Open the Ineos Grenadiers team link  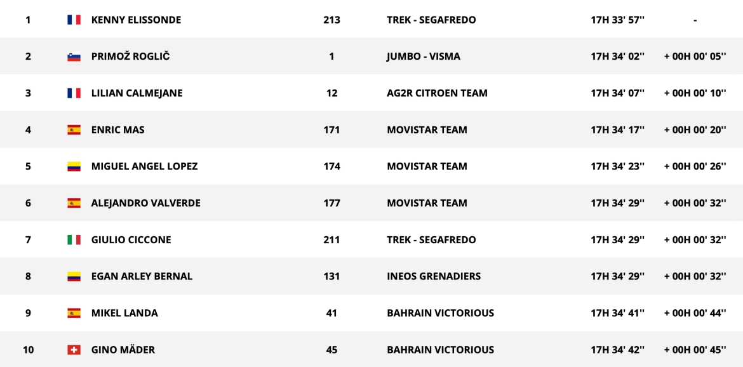[433, 276]
